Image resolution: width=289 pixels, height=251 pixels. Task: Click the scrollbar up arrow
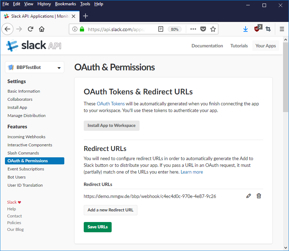pos(286,40)
